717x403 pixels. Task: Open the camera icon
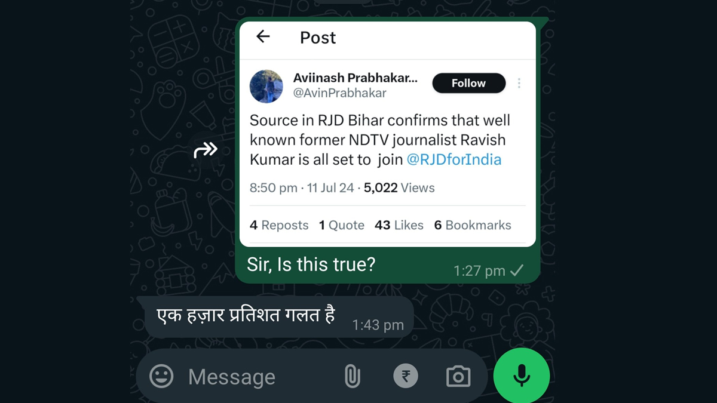point(458,377)
